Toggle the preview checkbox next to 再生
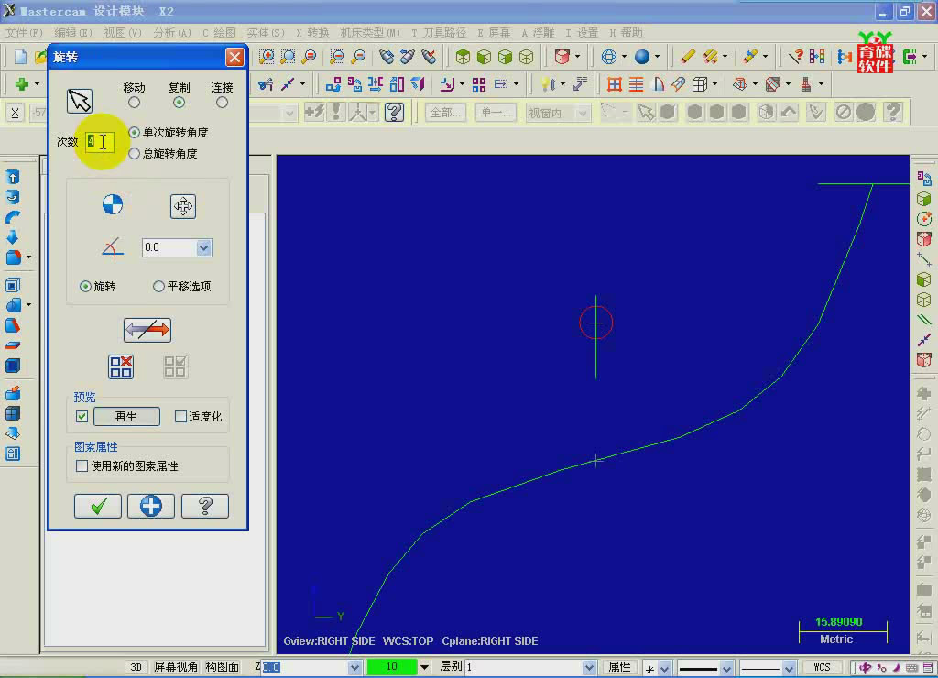Image resolution: width=938 pixels, height=678 pixels. point(82,417)
